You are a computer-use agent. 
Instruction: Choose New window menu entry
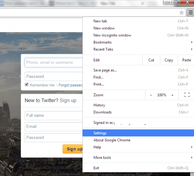point(138,28)
